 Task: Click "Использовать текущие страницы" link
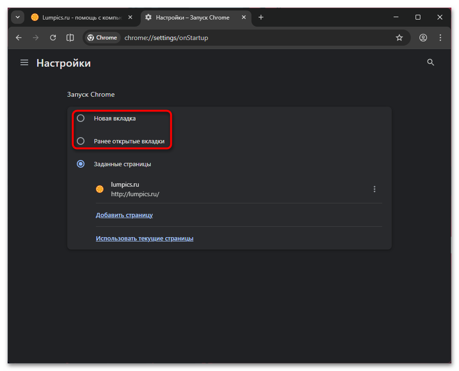(x=145, y=238)
